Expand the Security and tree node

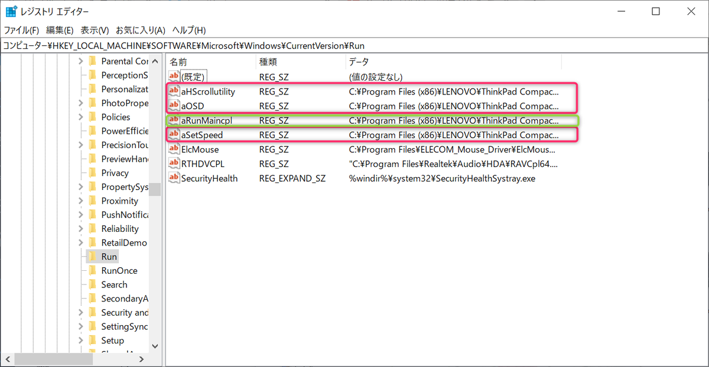[x=80, y=313]
